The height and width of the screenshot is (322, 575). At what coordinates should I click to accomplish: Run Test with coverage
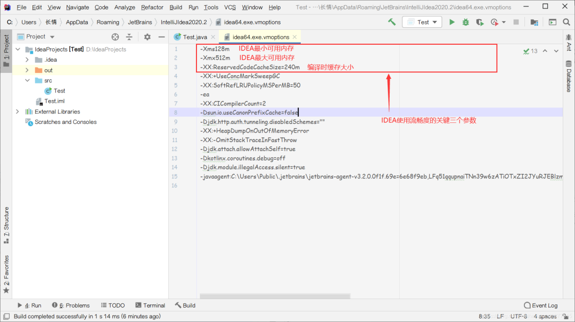tap(480, 22)
